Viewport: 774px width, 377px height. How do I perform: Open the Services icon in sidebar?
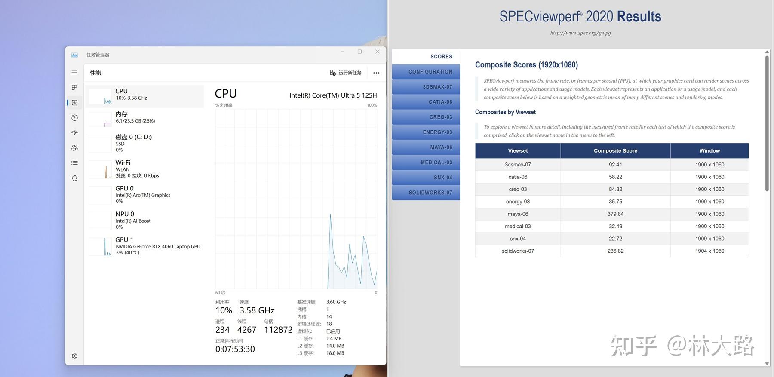74,178
